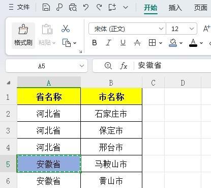This screenshot has width=211, height=188.
Task: Select 安徽省 cell in row 6
Action: tap(49, 180)
